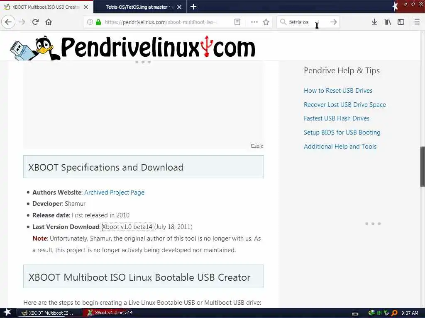
Task: Click the keyboard tray icon
Action: pyautogui.click(x=354, y=314)
